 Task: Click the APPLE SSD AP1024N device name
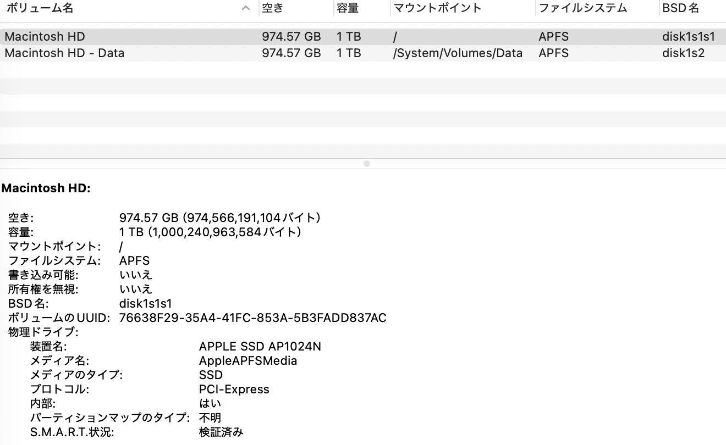[260, 347]
